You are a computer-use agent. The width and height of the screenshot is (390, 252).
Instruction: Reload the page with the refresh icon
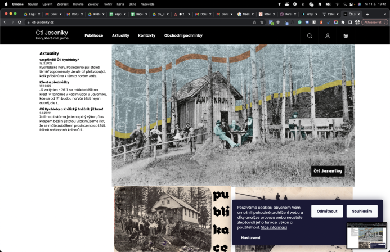click(19, 22)
